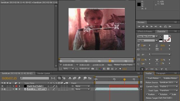Open the Times New Roman font dropdown
180x101 pixels.
[x=148, y=36]
